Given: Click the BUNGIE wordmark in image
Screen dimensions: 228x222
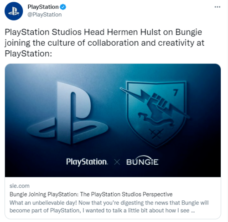Looking at the screenshot, I should coord(142,161).
